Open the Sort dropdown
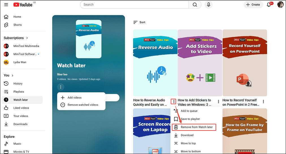286x154 pixels. click(139, 22)
